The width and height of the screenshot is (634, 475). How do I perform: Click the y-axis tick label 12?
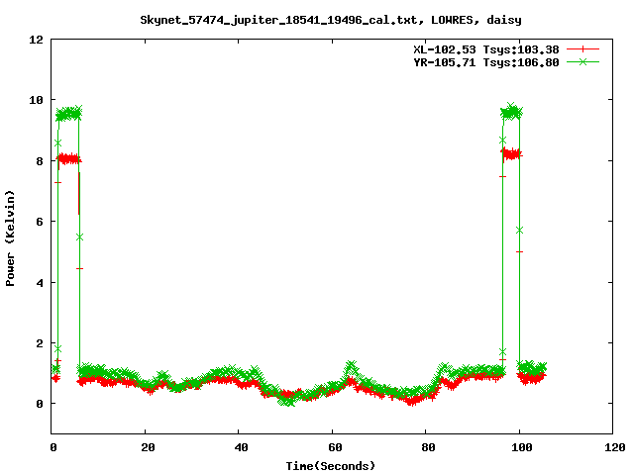coord(36,40)
